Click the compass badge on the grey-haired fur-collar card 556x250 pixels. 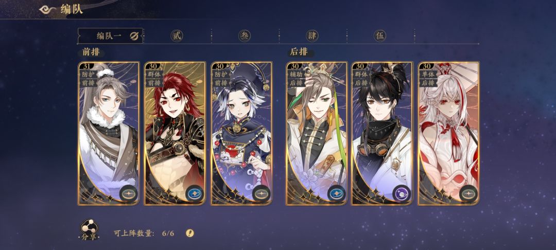point(128,194)
